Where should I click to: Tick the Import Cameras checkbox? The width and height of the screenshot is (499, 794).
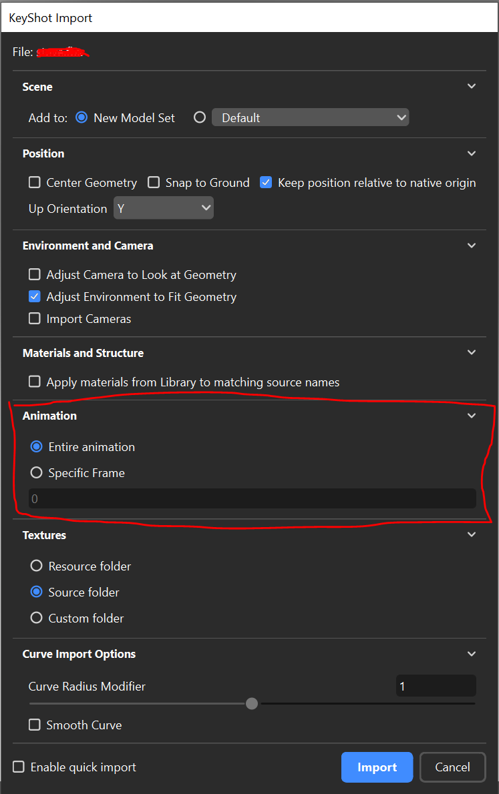(x=35, y=318)
